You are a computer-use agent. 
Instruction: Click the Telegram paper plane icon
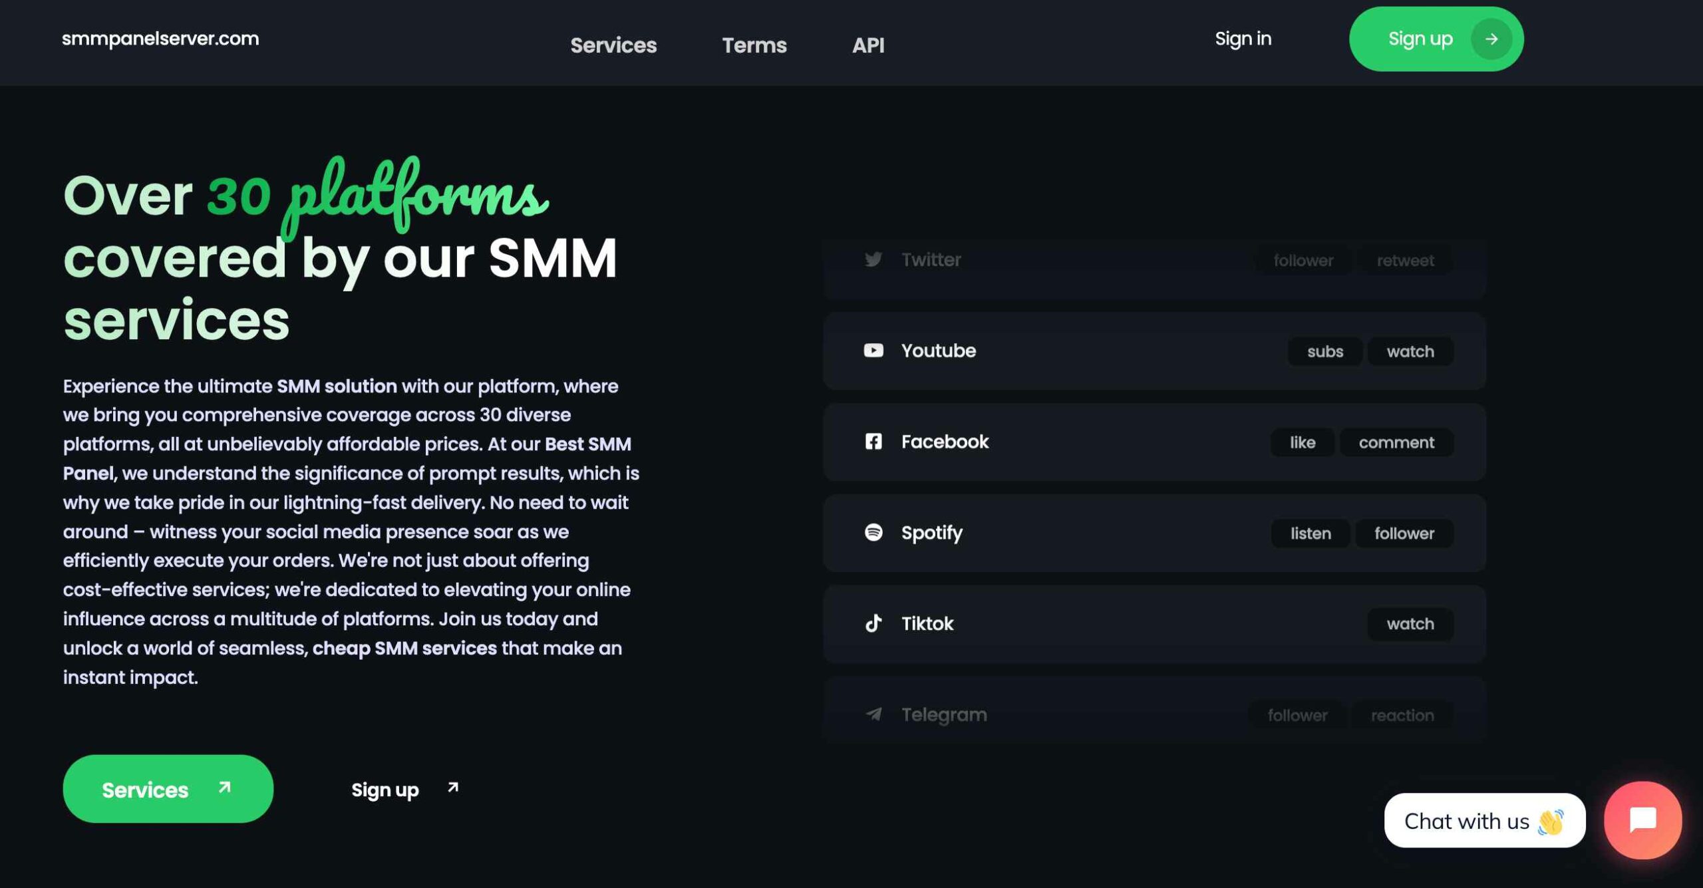(x=873, y=714)
